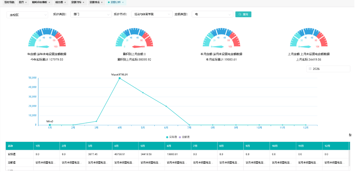This screenshot has width=359, height=172.
Task: Close the 定额对标 tab
Action: click(x=83, y=2)
